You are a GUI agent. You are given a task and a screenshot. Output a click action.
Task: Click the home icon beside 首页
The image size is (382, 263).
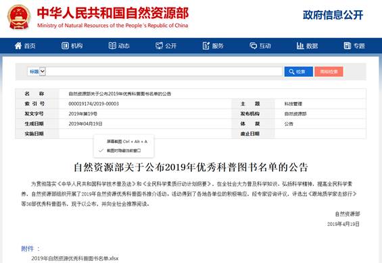click(x=18, y=45)
